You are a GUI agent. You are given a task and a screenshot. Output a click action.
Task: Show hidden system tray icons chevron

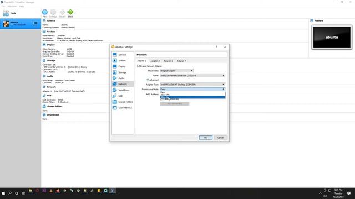(321, 193)
